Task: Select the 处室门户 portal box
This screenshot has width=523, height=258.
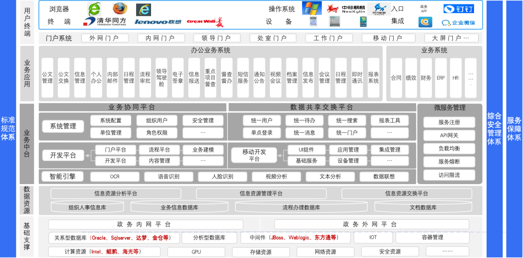Action: point(273,38)
